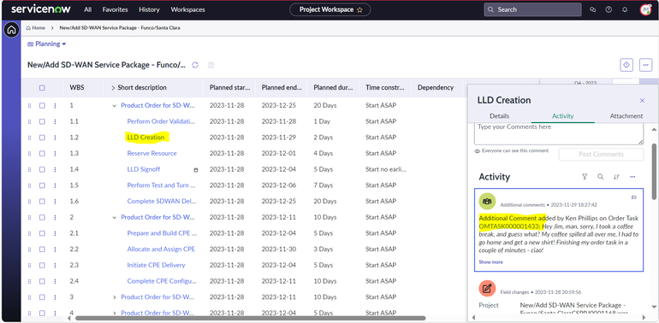The width and height of the screenshot is (659, 323).
Task: Open the All menu
Action: point(87,9)
